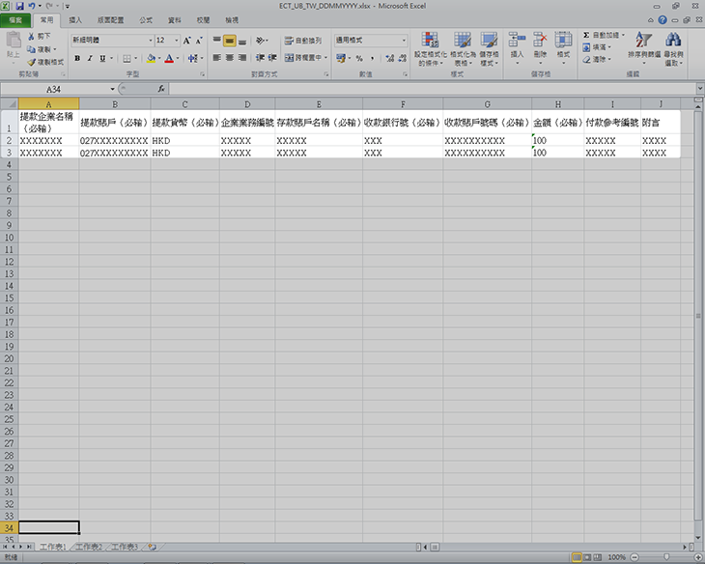
Task: Toggle Wrap Text (自動換列)
Action: click(x=303, y=41)
